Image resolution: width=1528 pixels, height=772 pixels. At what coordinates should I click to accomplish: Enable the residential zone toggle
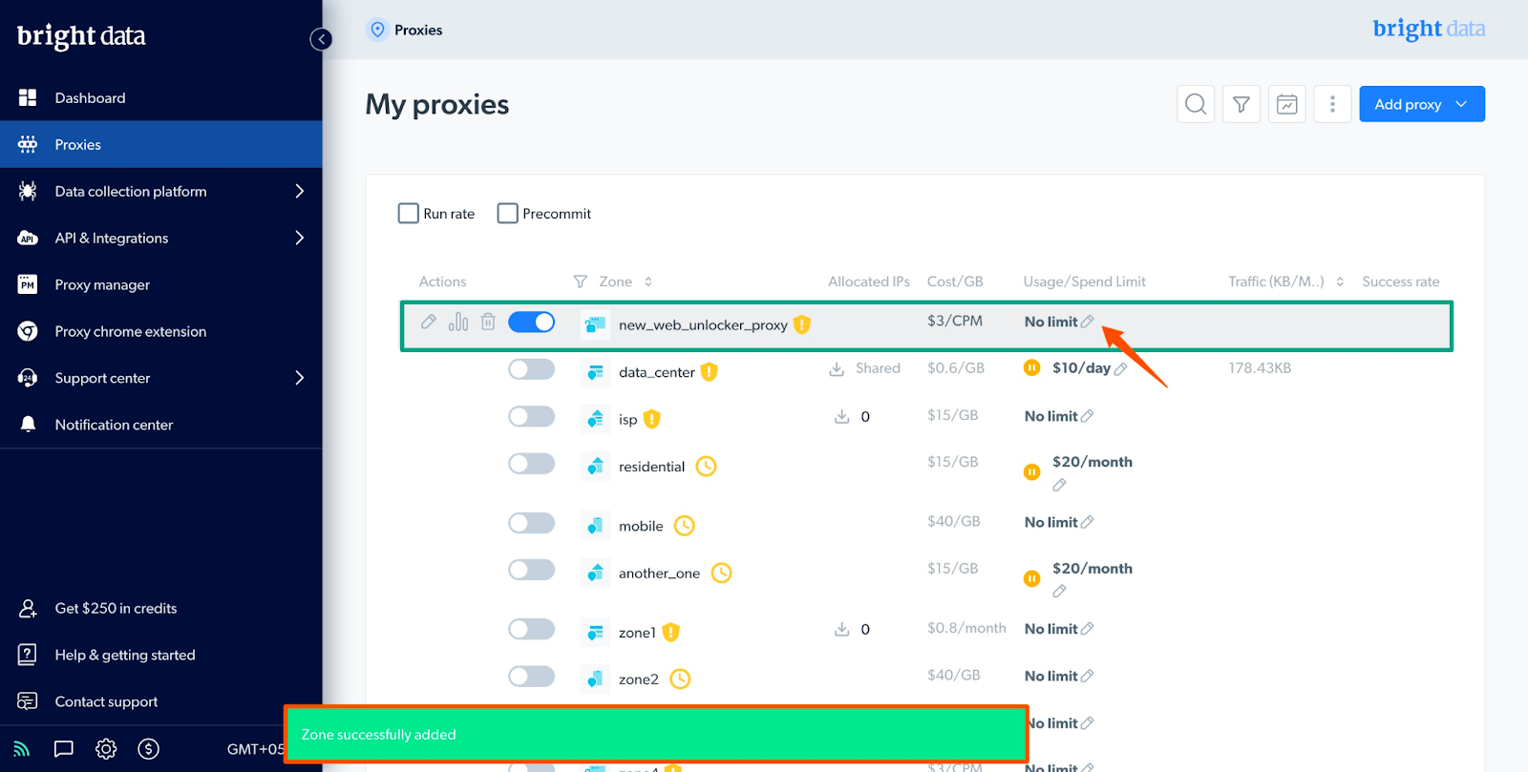click(x=531, y=464)
